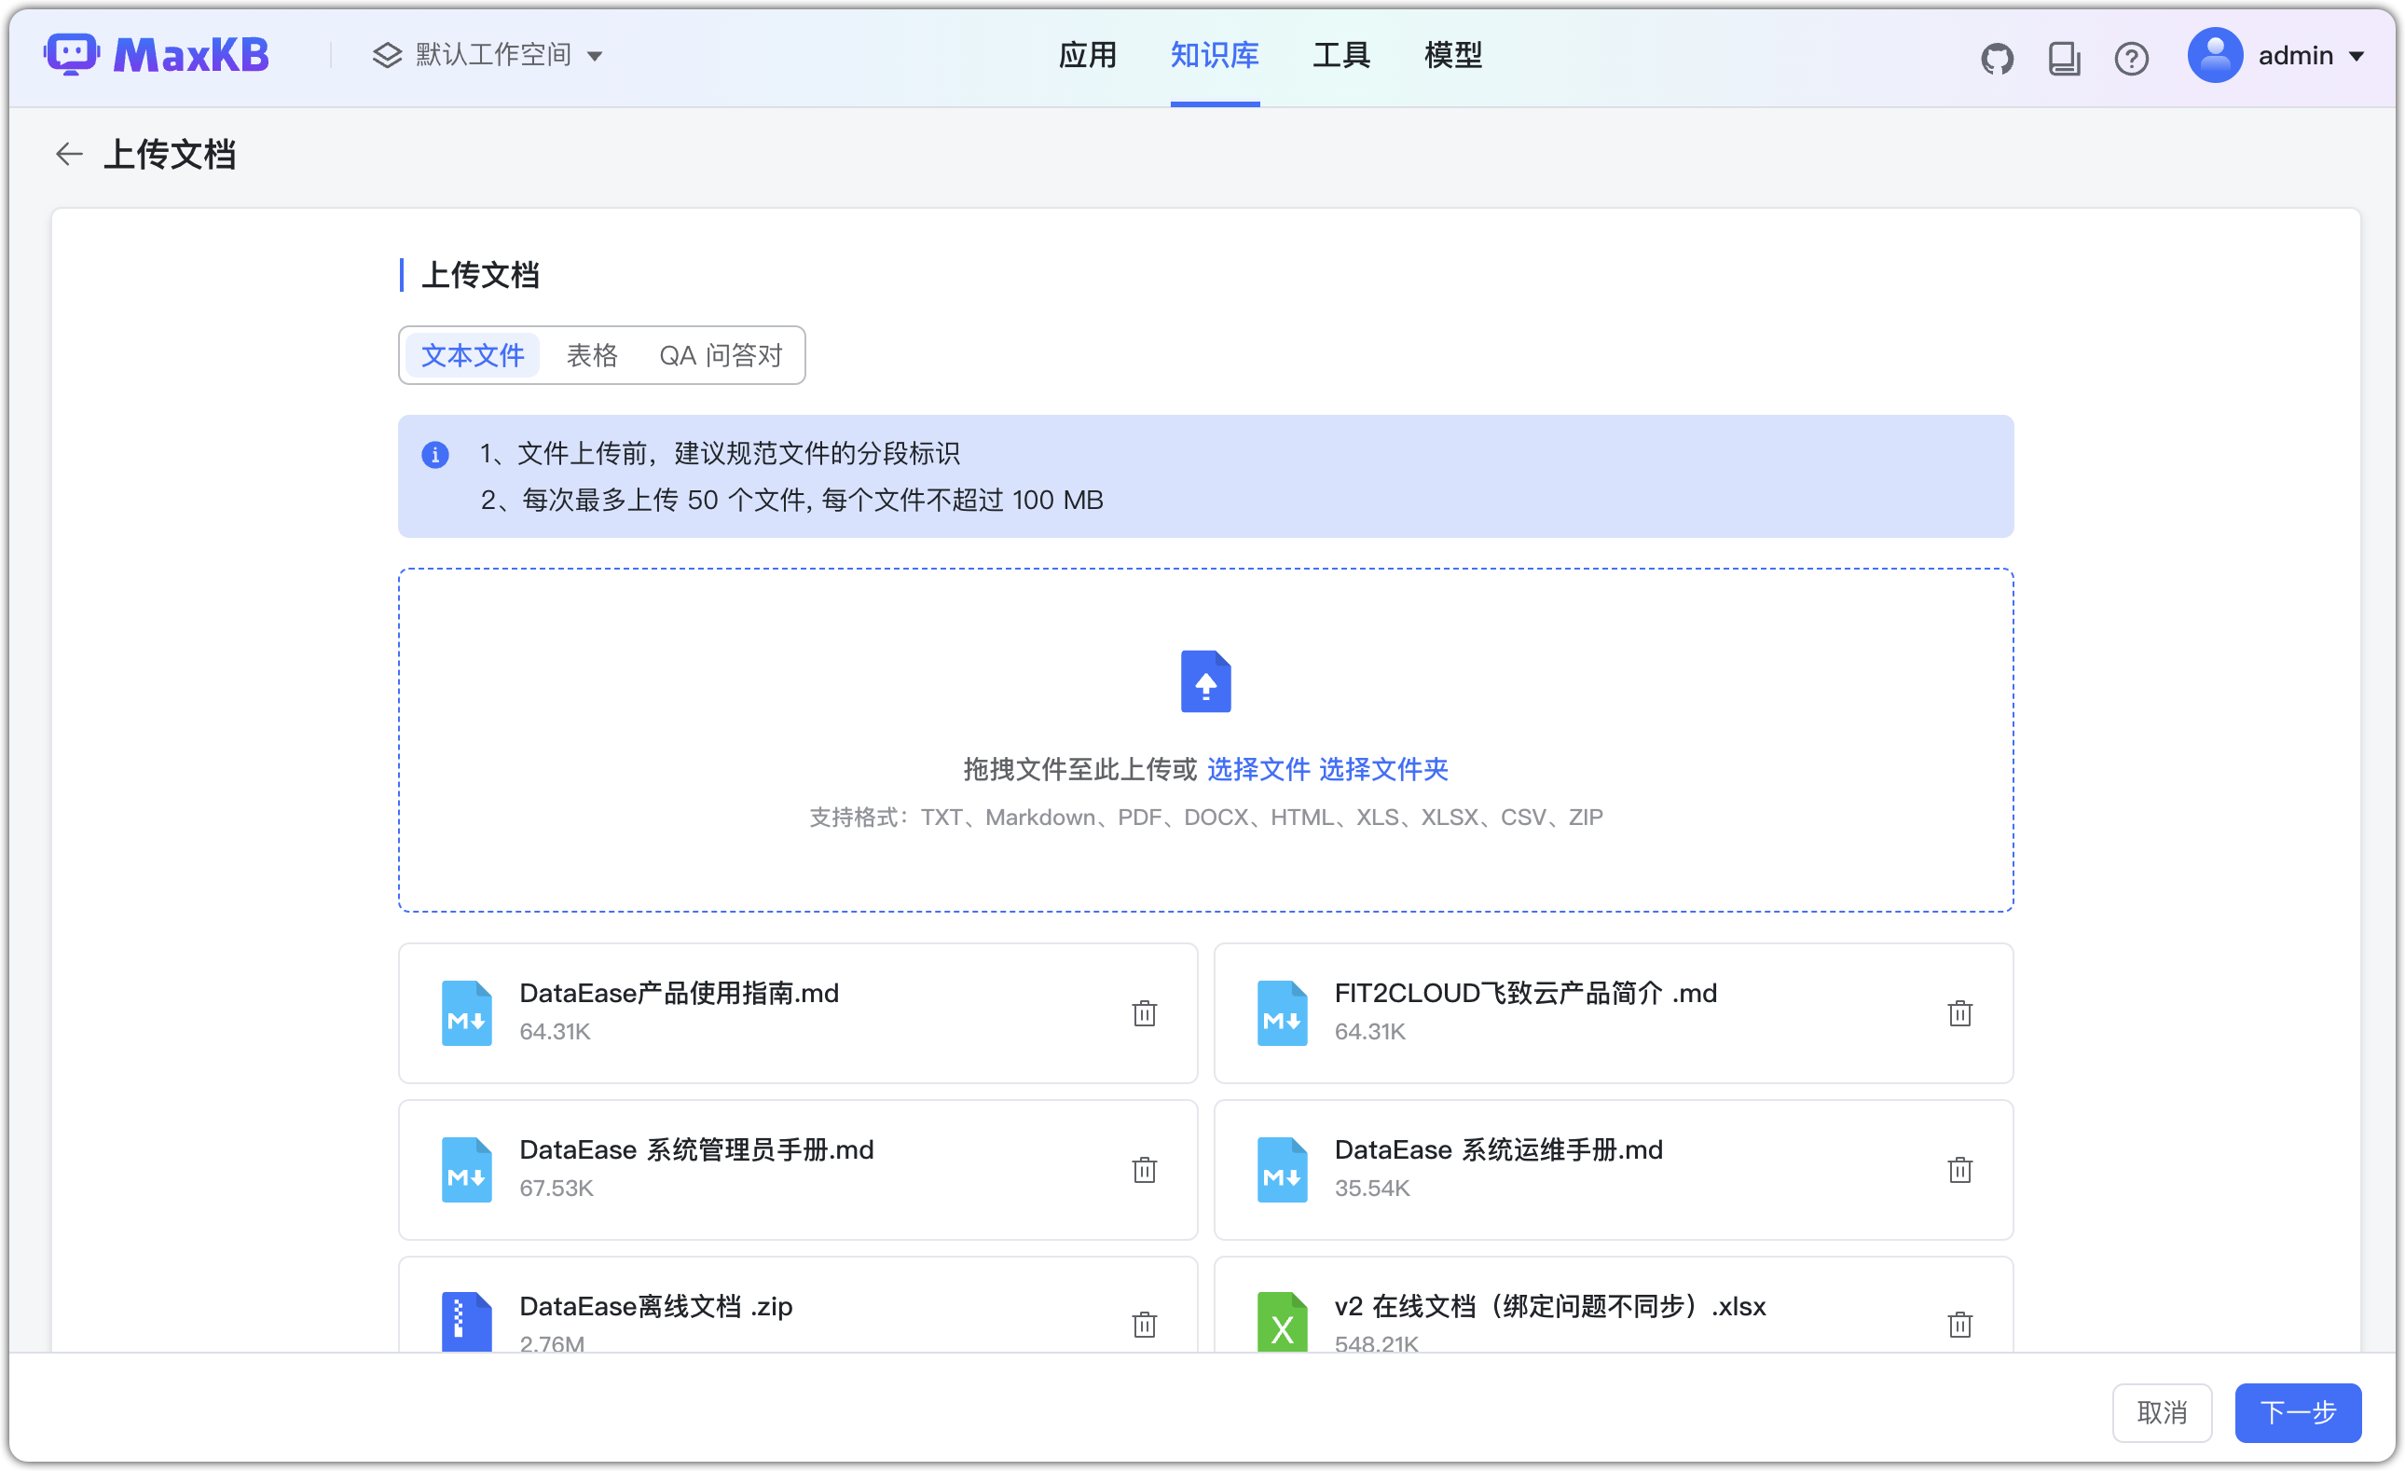This screenshot has height=1471, width=2405.
Task: Click the 上传文档 page title
Action: (170, 154)
